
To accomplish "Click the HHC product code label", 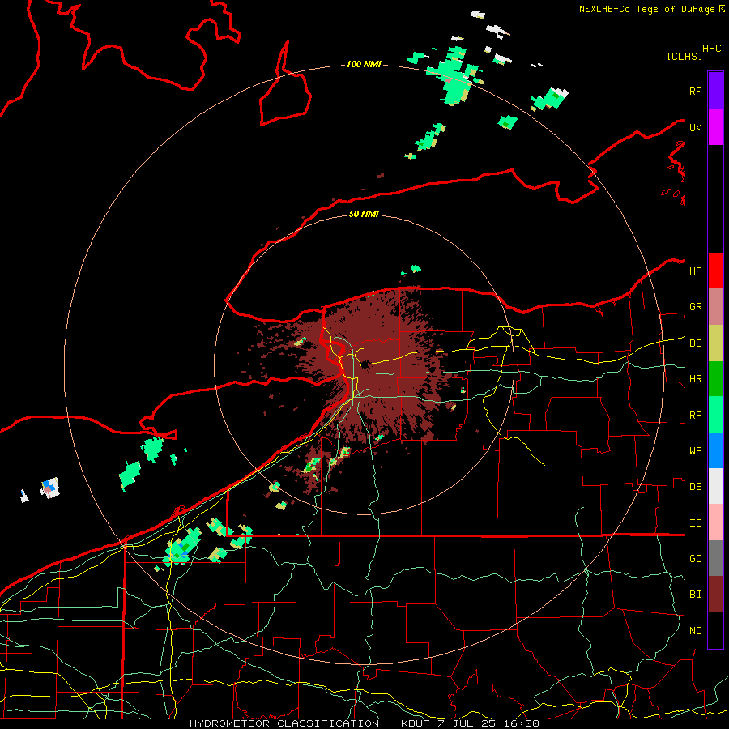I will pos(711,49).
